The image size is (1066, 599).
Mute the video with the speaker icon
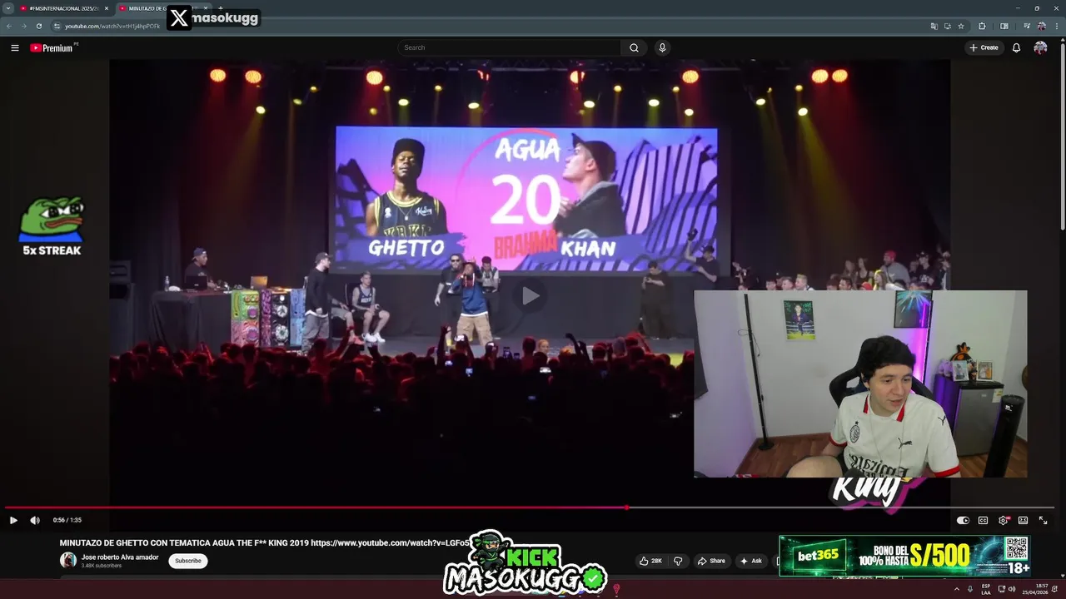(x=35, y=520)
